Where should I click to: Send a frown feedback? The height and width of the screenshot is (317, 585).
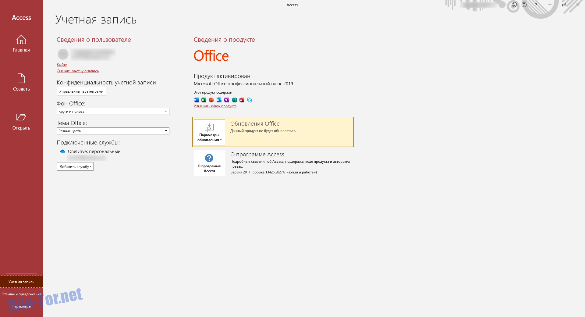pyautogui.click(x=524, y=5)
